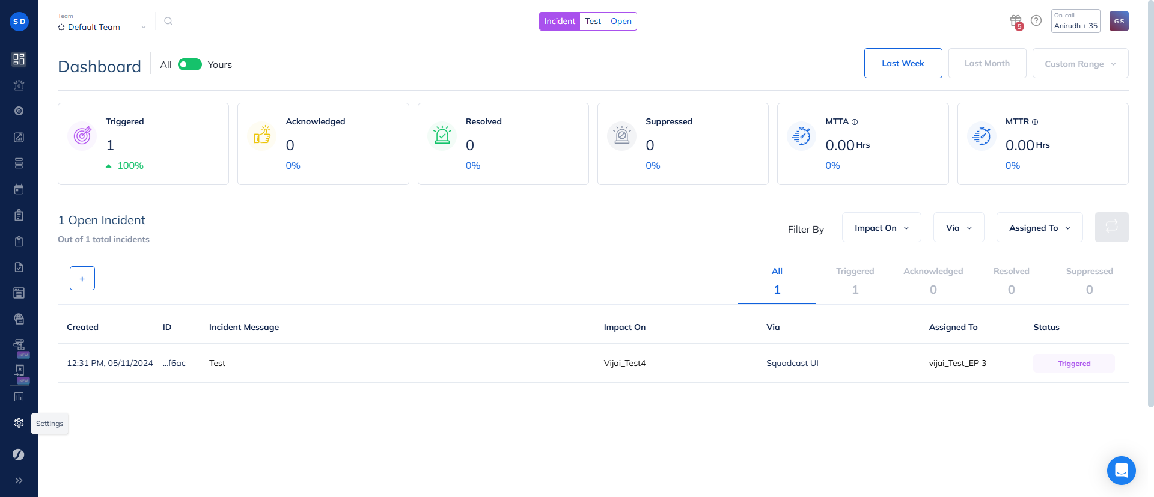Click the refresh filters toggle button
The width and height of the screenshot is (1154, 497).
pyautogui.click(x=1111, y=227)
